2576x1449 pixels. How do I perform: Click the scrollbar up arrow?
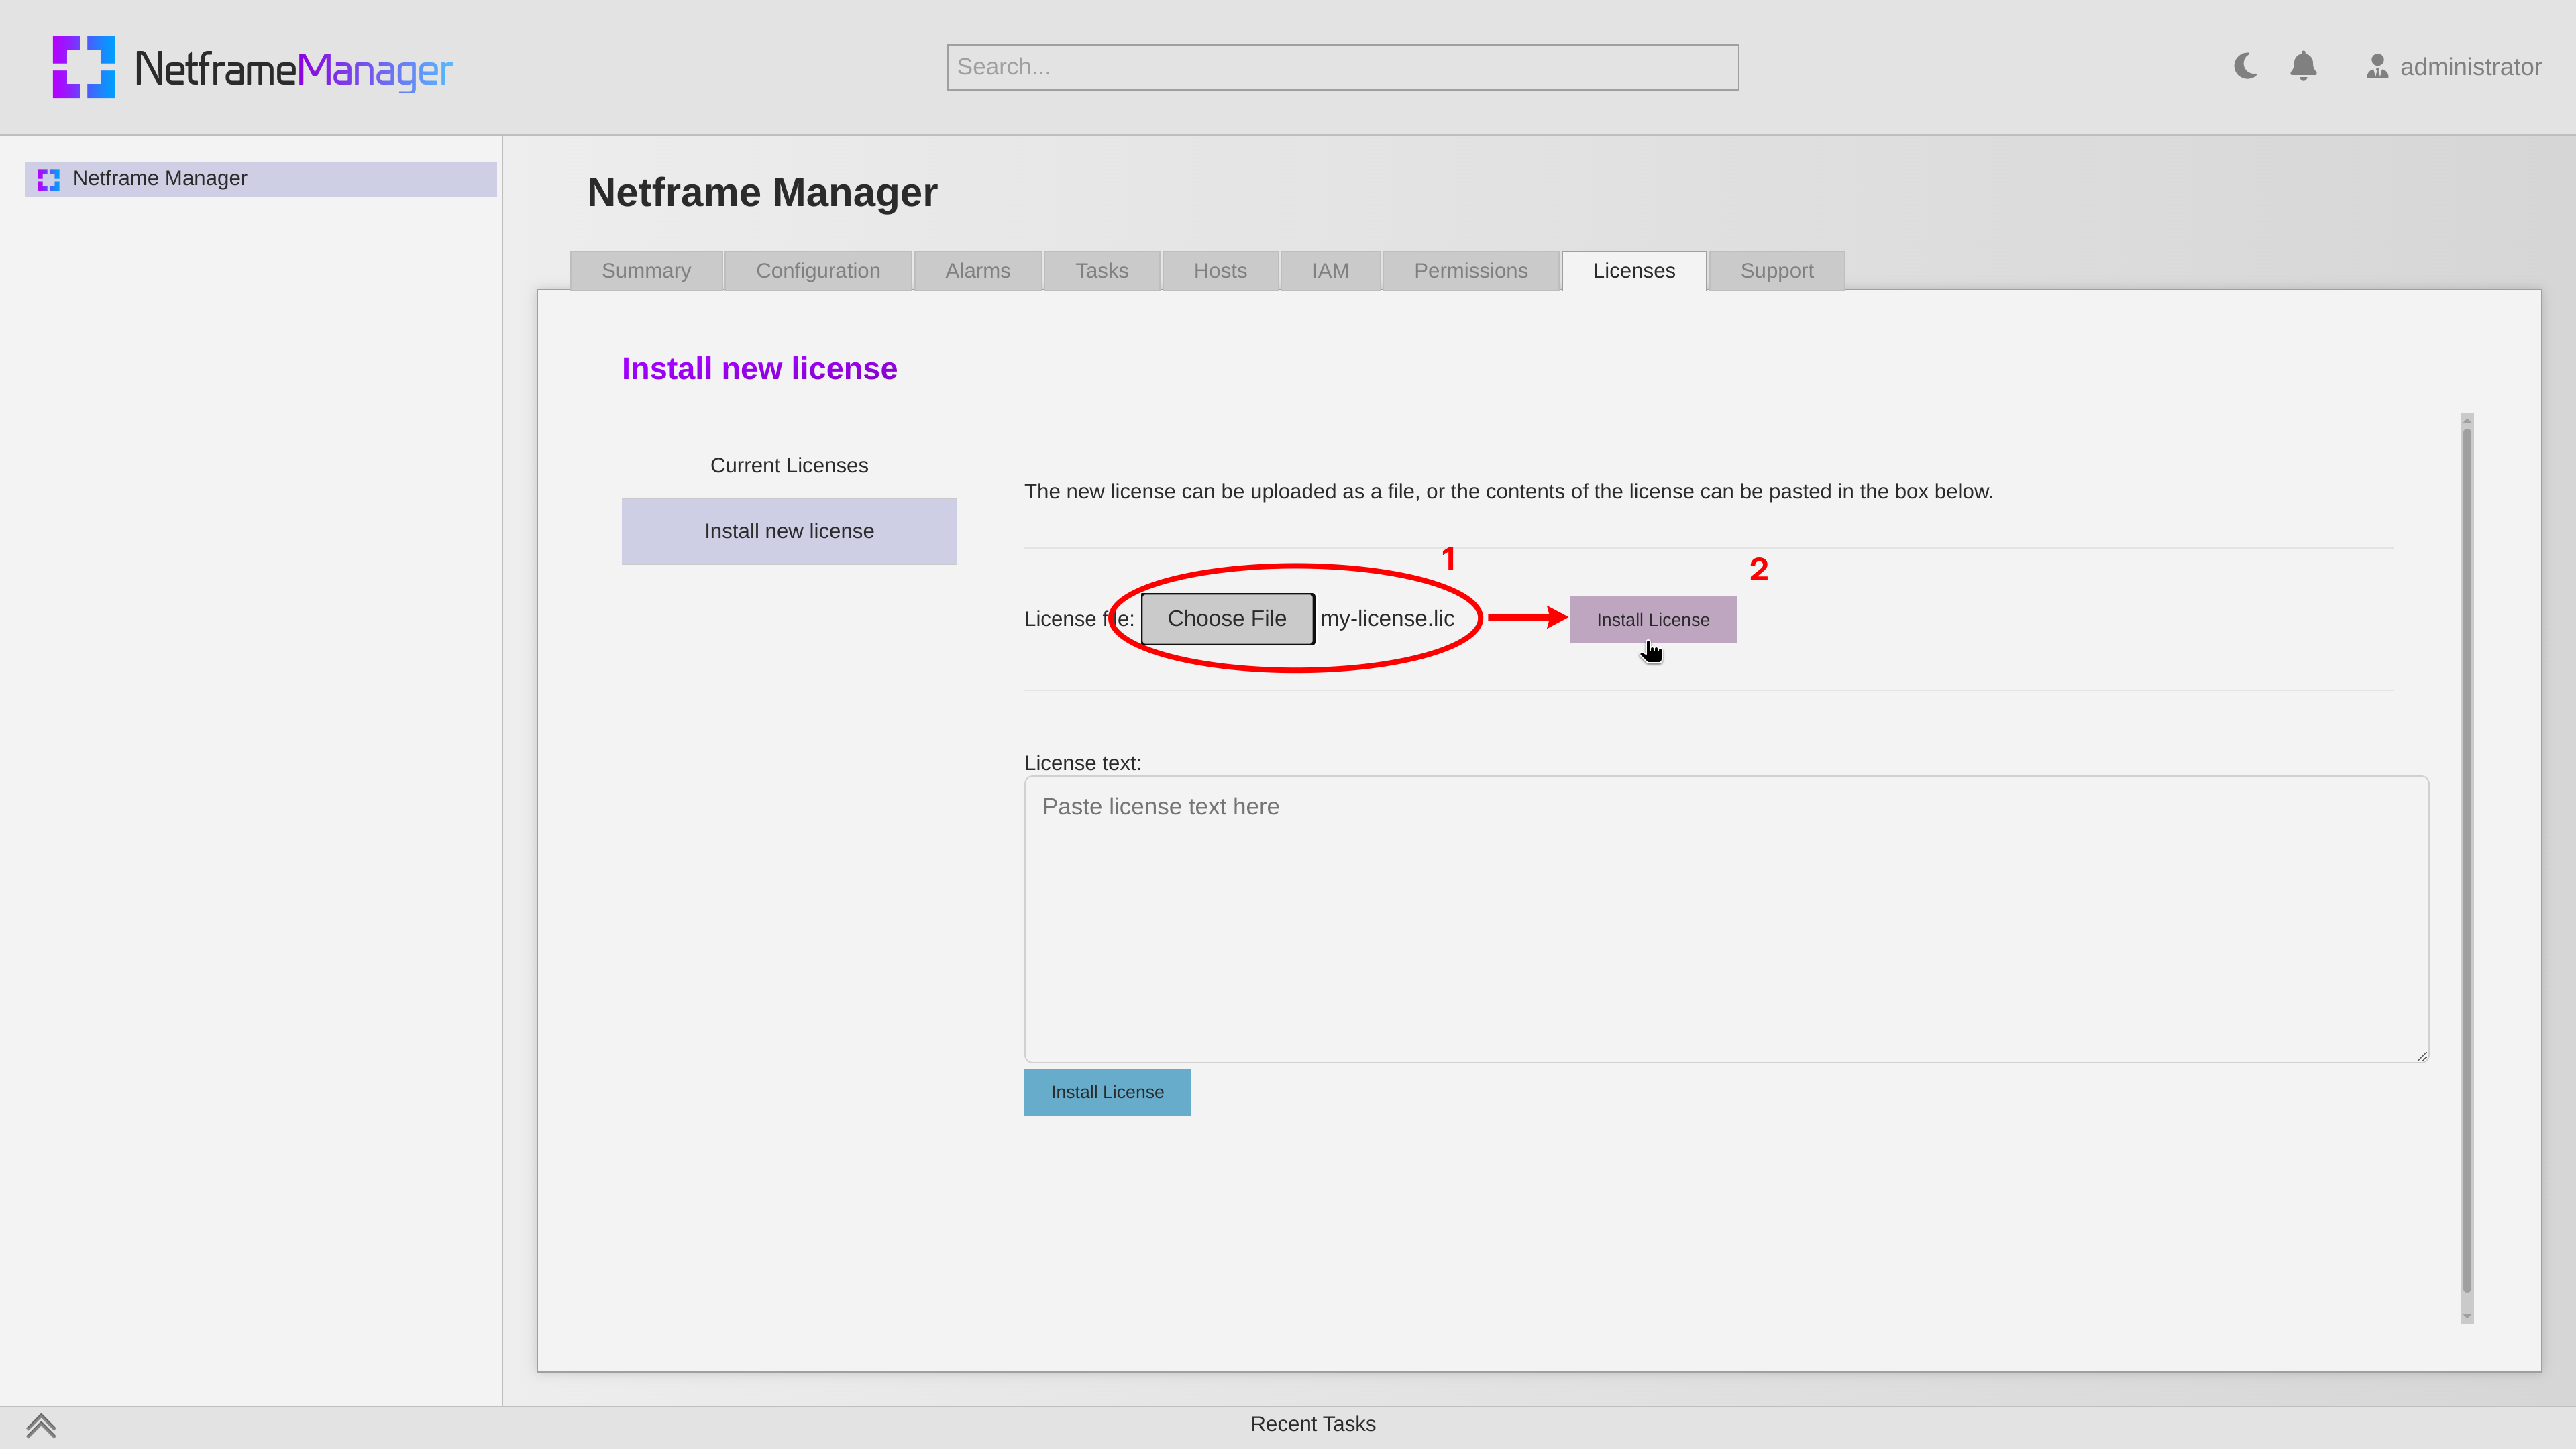coord(2467,420)
